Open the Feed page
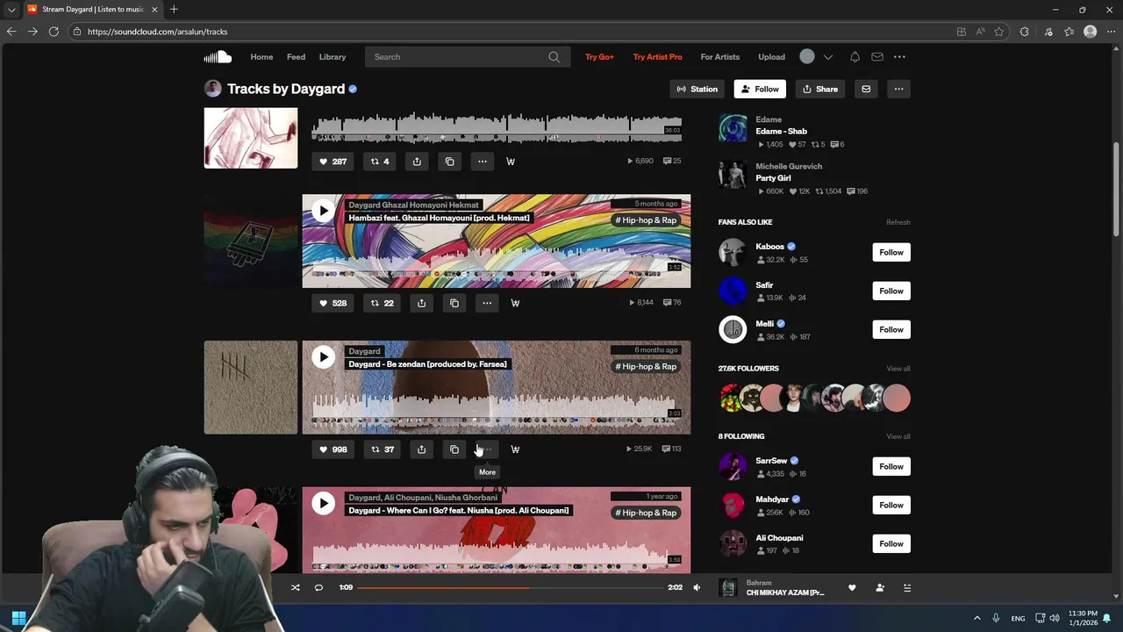This screenshot has height=632, width=1123. [x=296, y=57]
